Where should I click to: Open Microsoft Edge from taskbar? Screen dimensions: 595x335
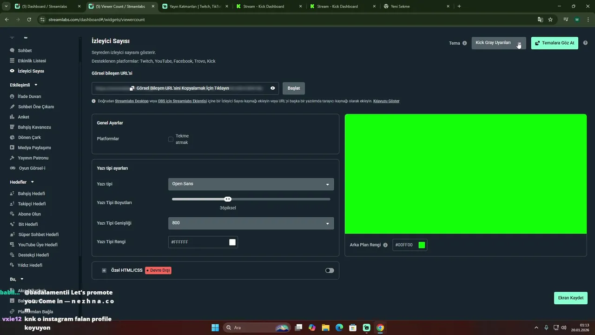(339, 328)
